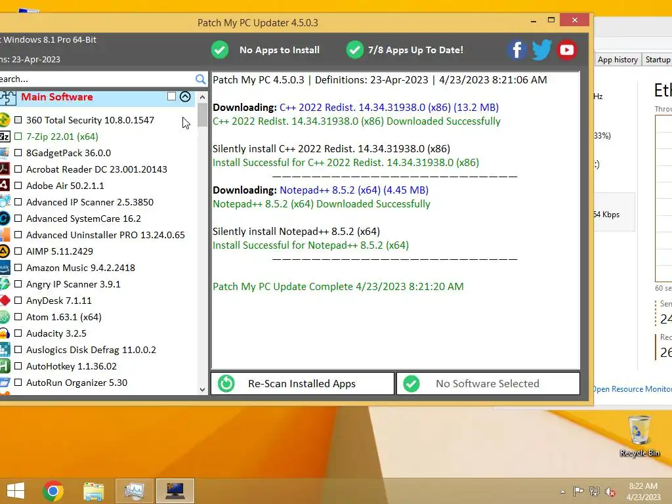Click the search magnifier icon
The image size is (672, 504).
click(200, 79)
